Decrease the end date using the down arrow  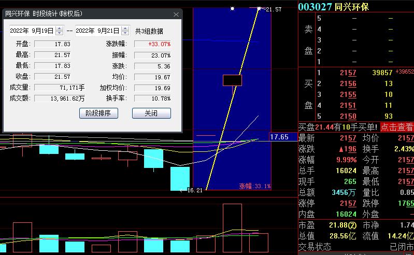(125, 33)
